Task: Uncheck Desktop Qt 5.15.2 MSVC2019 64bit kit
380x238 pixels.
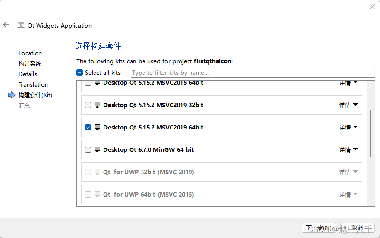Action: pos(88,127)
